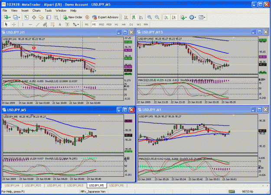Select the Crosshair tool

coord(14,24)
